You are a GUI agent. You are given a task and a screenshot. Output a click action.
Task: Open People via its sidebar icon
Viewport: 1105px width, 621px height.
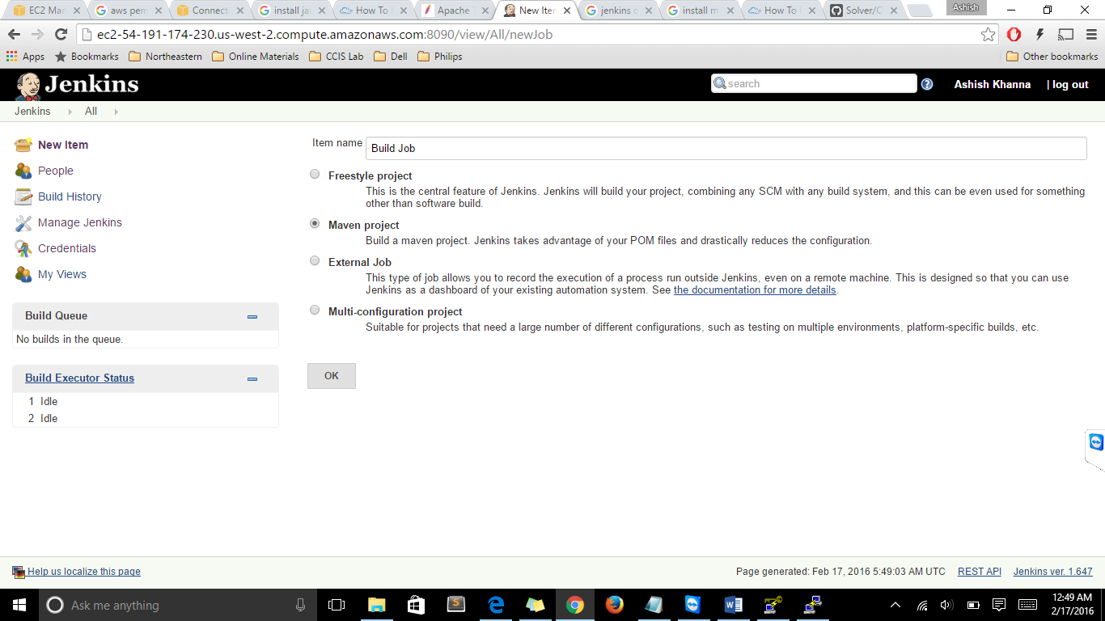coord(23,171)
